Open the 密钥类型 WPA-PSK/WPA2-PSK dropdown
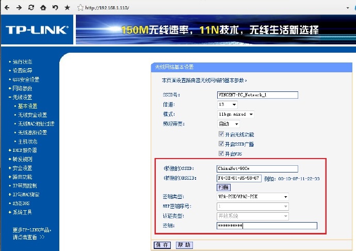This screenshot has width=356, height=251. click(253, 197)
